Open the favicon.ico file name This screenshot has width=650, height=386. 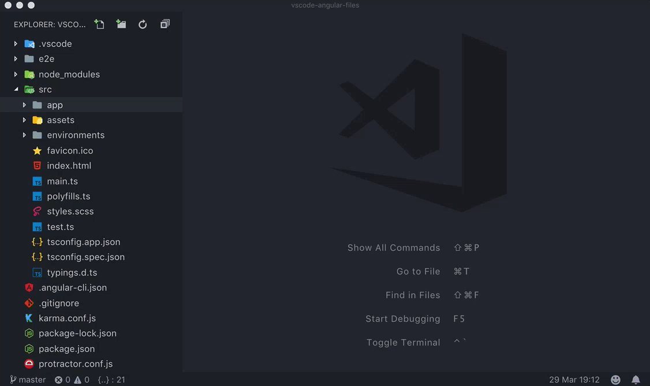(70, 151)
